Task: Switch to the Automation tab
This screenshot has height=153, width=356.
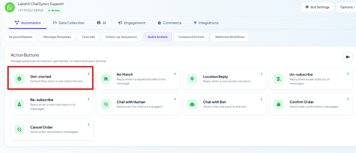Action: coord(28,23)
